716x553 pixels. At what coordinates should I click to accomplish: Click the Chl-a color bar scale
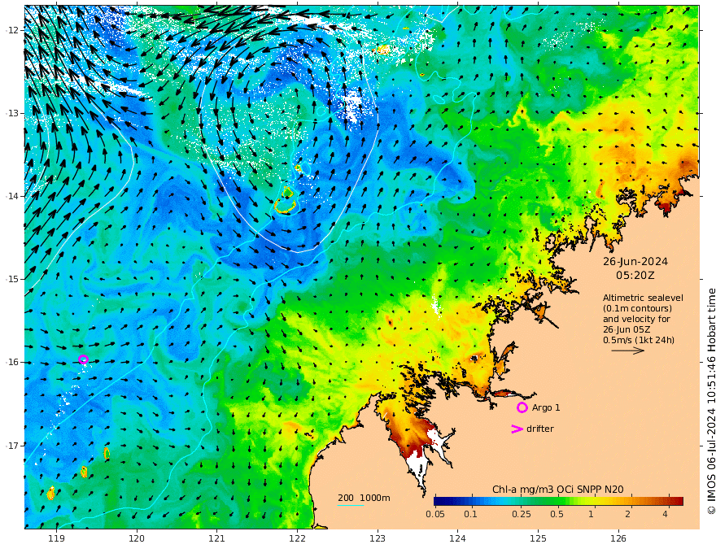(x=558, y=501)
